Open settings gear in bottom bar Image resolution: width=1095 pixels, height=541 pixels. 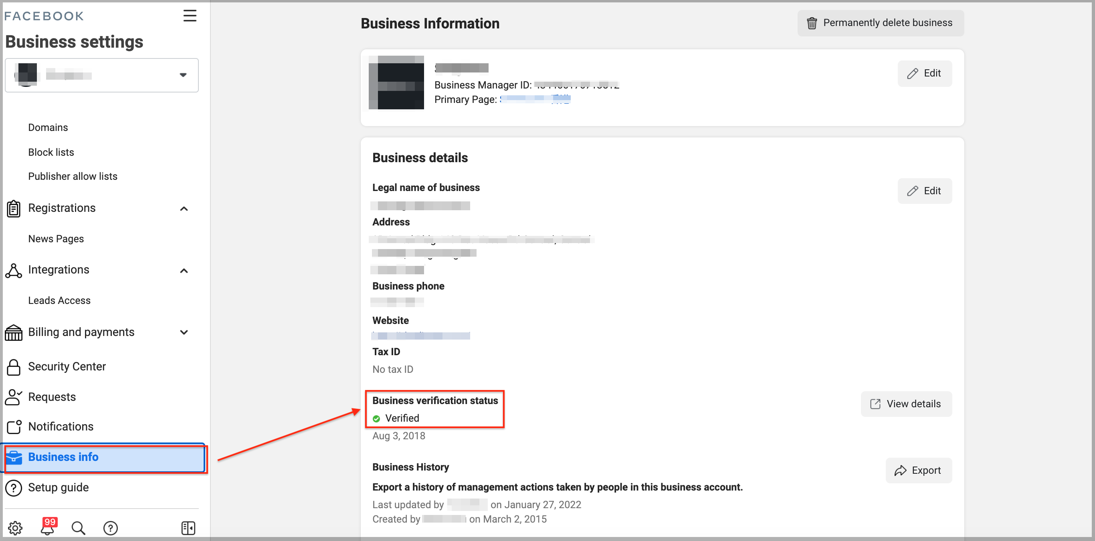(15, 528)
